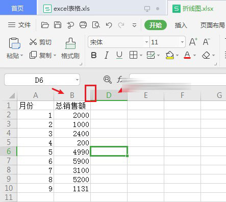This screenshot has width=226, height=202.
Task: Increase font size with A+ icon
Action: coord(193,42)
